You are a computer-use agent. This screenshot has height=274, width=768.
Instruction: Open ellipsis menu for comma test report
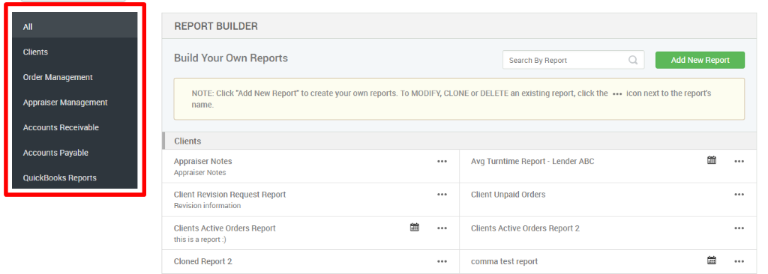[x=739, y=261]
